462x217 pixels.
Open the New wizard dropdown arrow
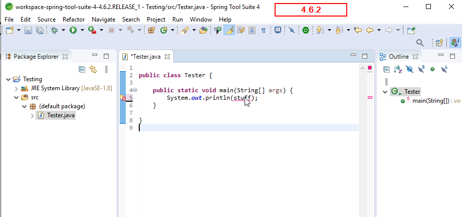click(19, 30)
